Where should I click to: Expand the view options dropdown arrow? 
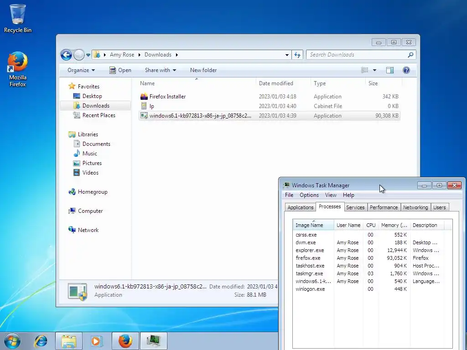point(375,70)
